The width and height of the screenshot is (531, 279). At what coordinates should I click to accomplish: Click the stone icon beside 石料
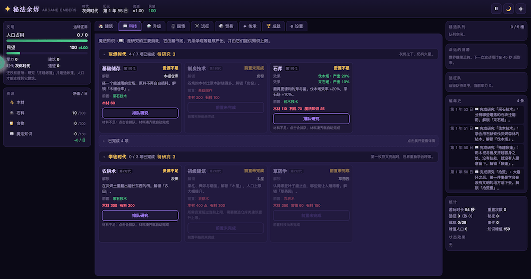click(12, 113)
